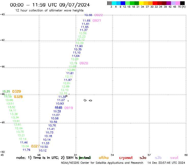Click the purple swatch in the color scale

pos(169,3)
